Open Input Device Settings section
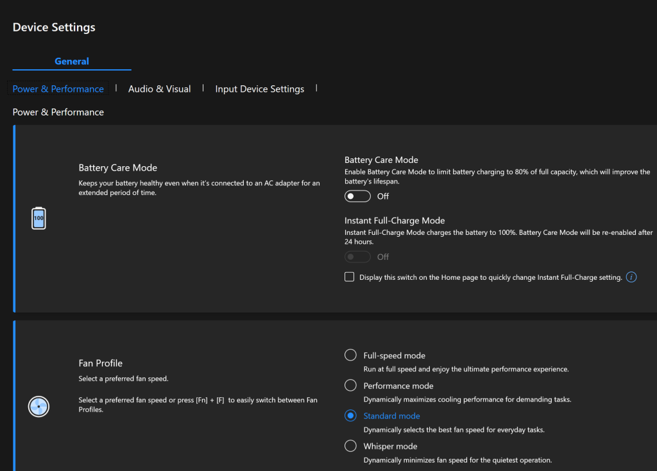This screenshot has width=657, height=471. (x=259, y=89)
